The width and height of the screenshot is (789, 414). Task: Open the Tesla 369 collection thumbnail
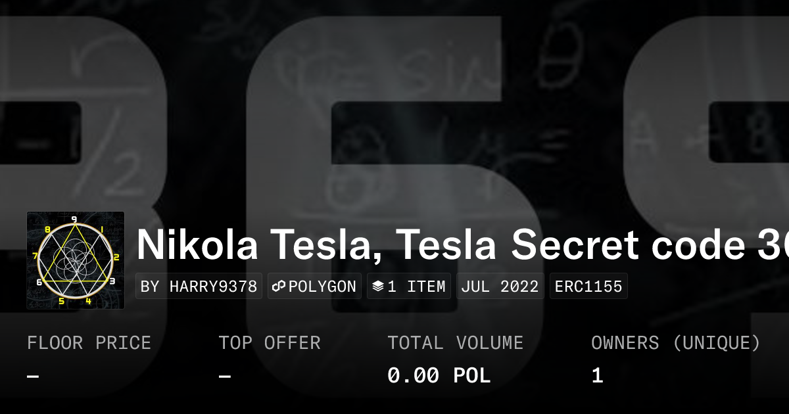tap(76, 260)
